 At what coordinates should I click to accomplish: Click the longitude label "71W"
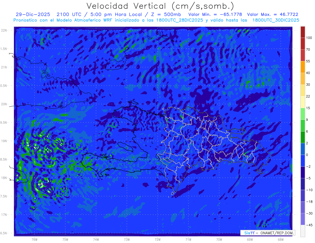[188, 240]
